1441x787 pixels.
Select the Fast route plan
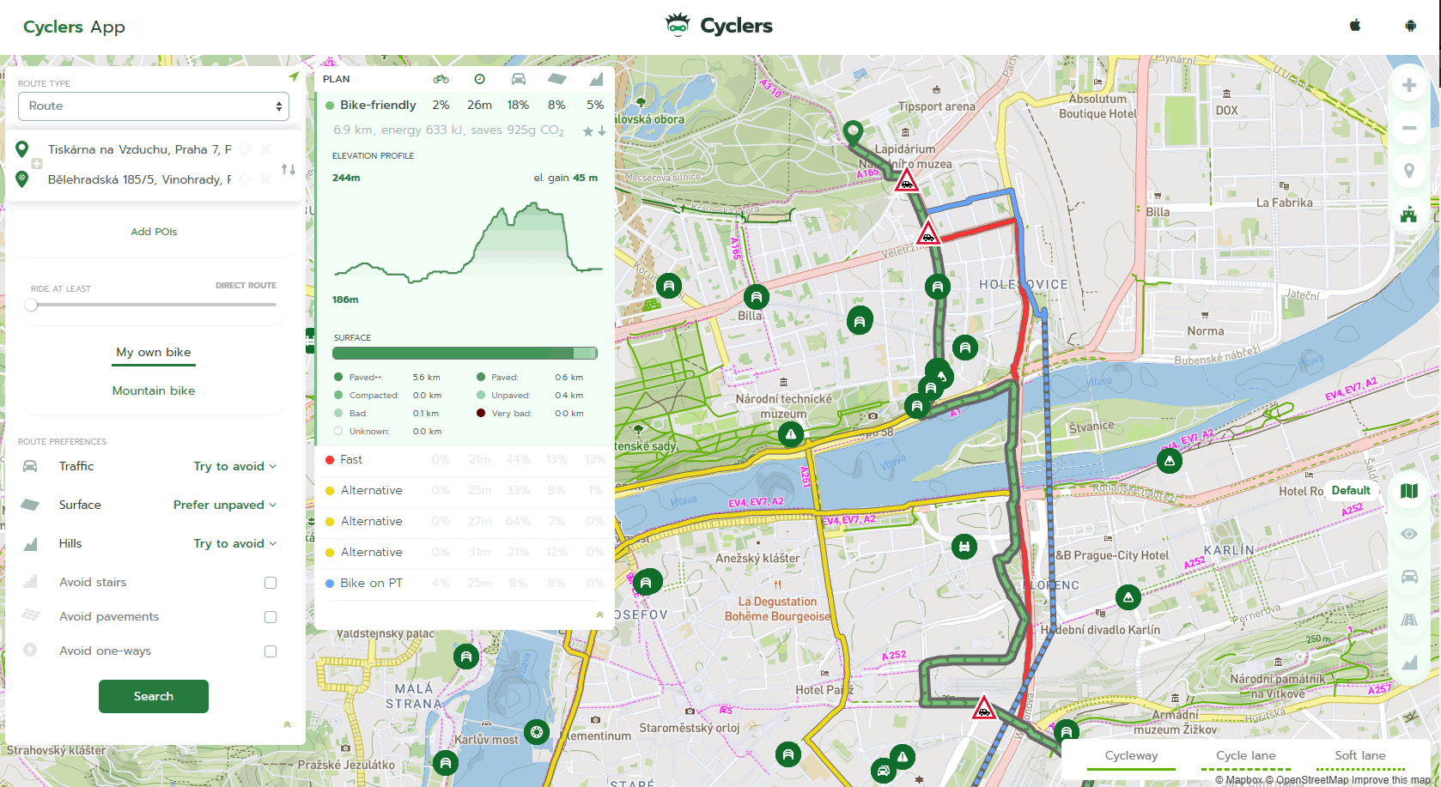(x=351, y=460)
